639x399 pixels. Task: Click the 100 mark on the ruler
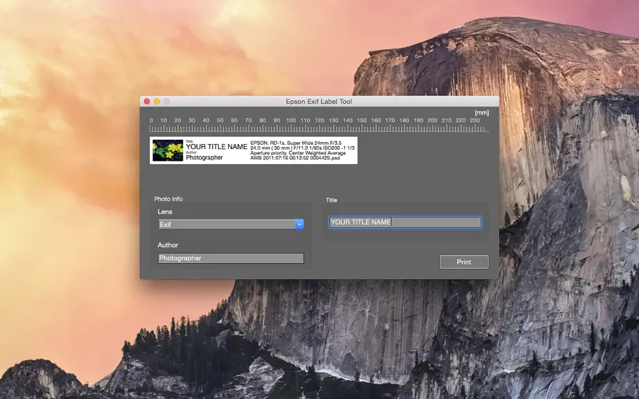[291, 121]
